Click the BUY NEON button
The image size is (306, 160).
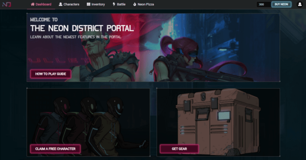coord(281,4)
